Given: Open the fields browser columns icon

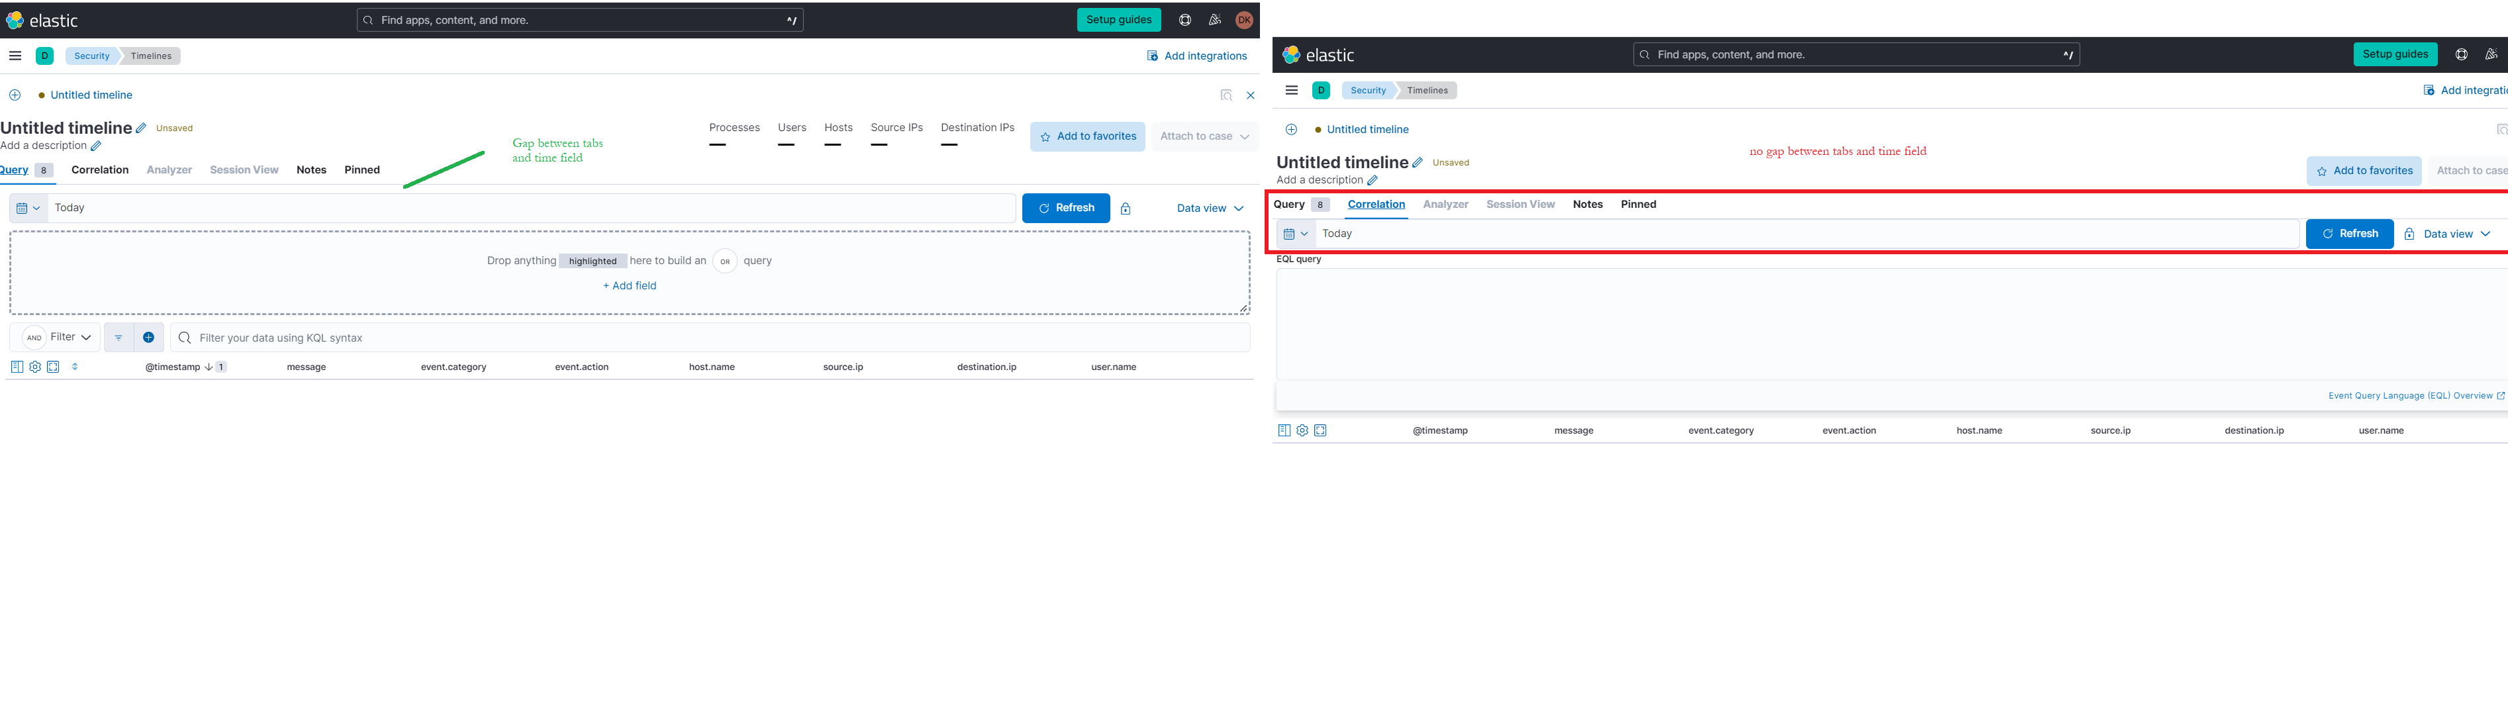Looking at the screenshot, I should click(16, 366).
